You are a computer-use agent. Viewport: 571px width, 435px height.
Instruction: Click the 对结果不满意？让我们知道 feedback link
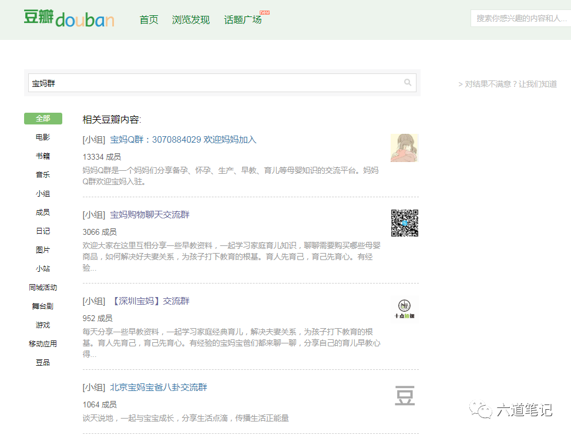coord(508,84)
